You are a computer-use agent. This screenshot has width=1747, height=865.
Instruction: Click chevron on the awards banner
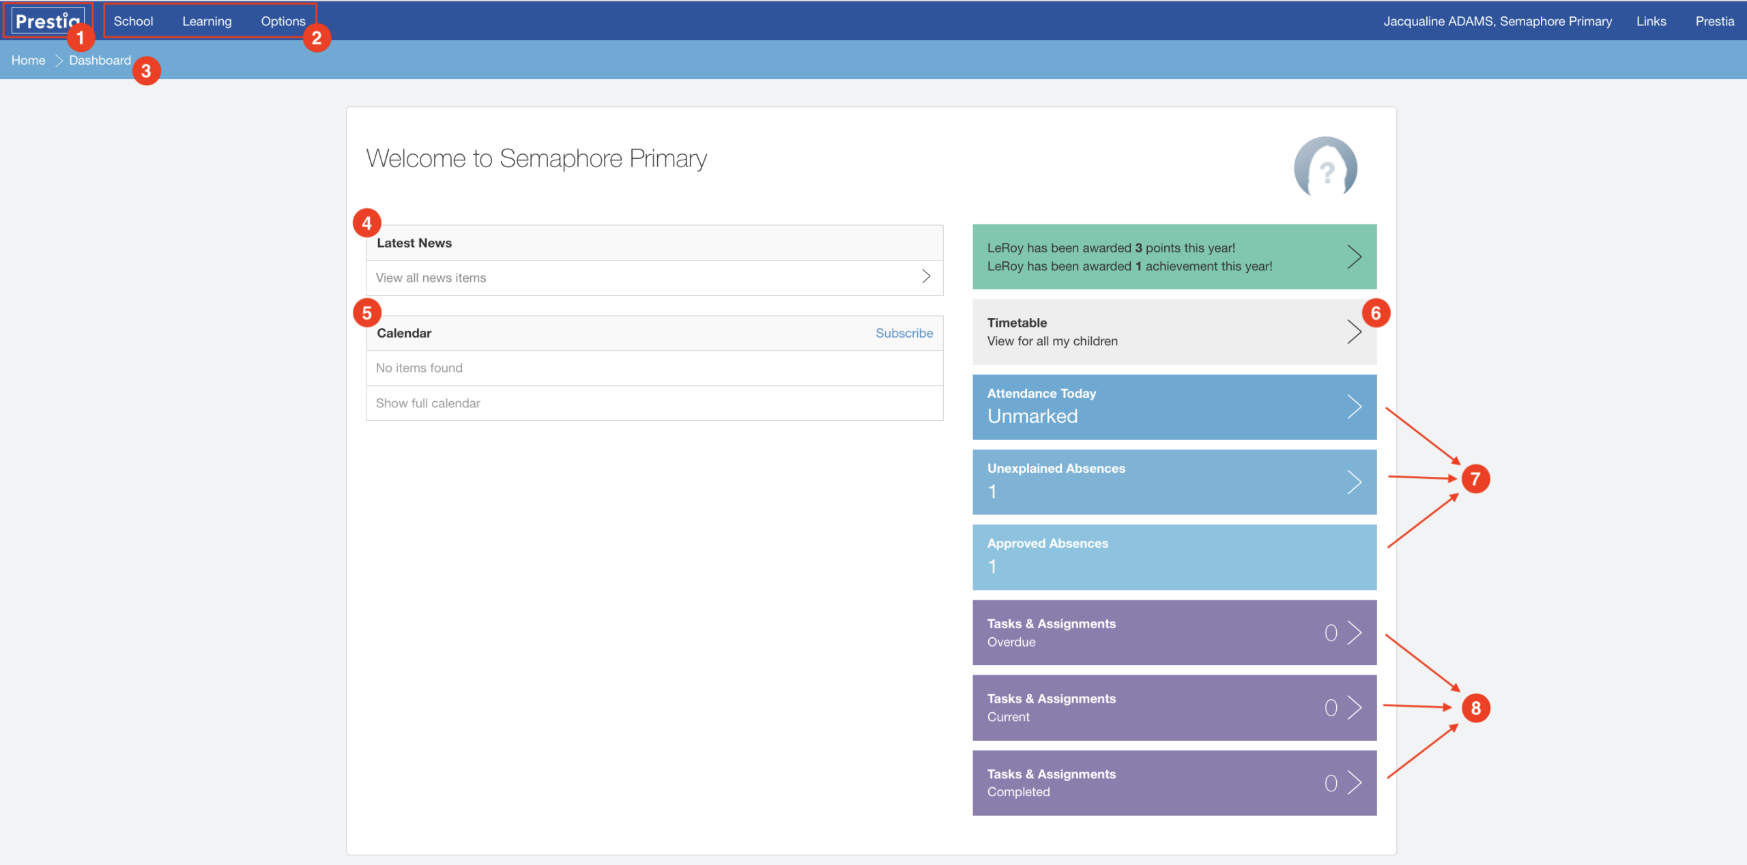pos(1354,256)
